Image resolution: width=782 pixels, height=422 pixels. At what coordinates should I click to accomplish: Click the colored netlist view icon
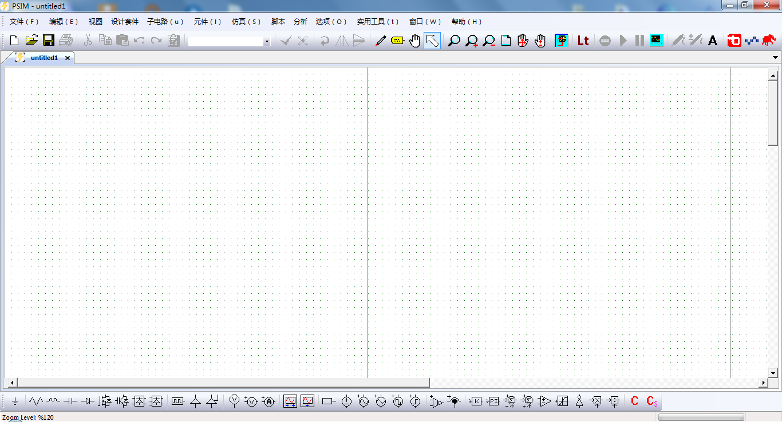(x=562, y=41)
